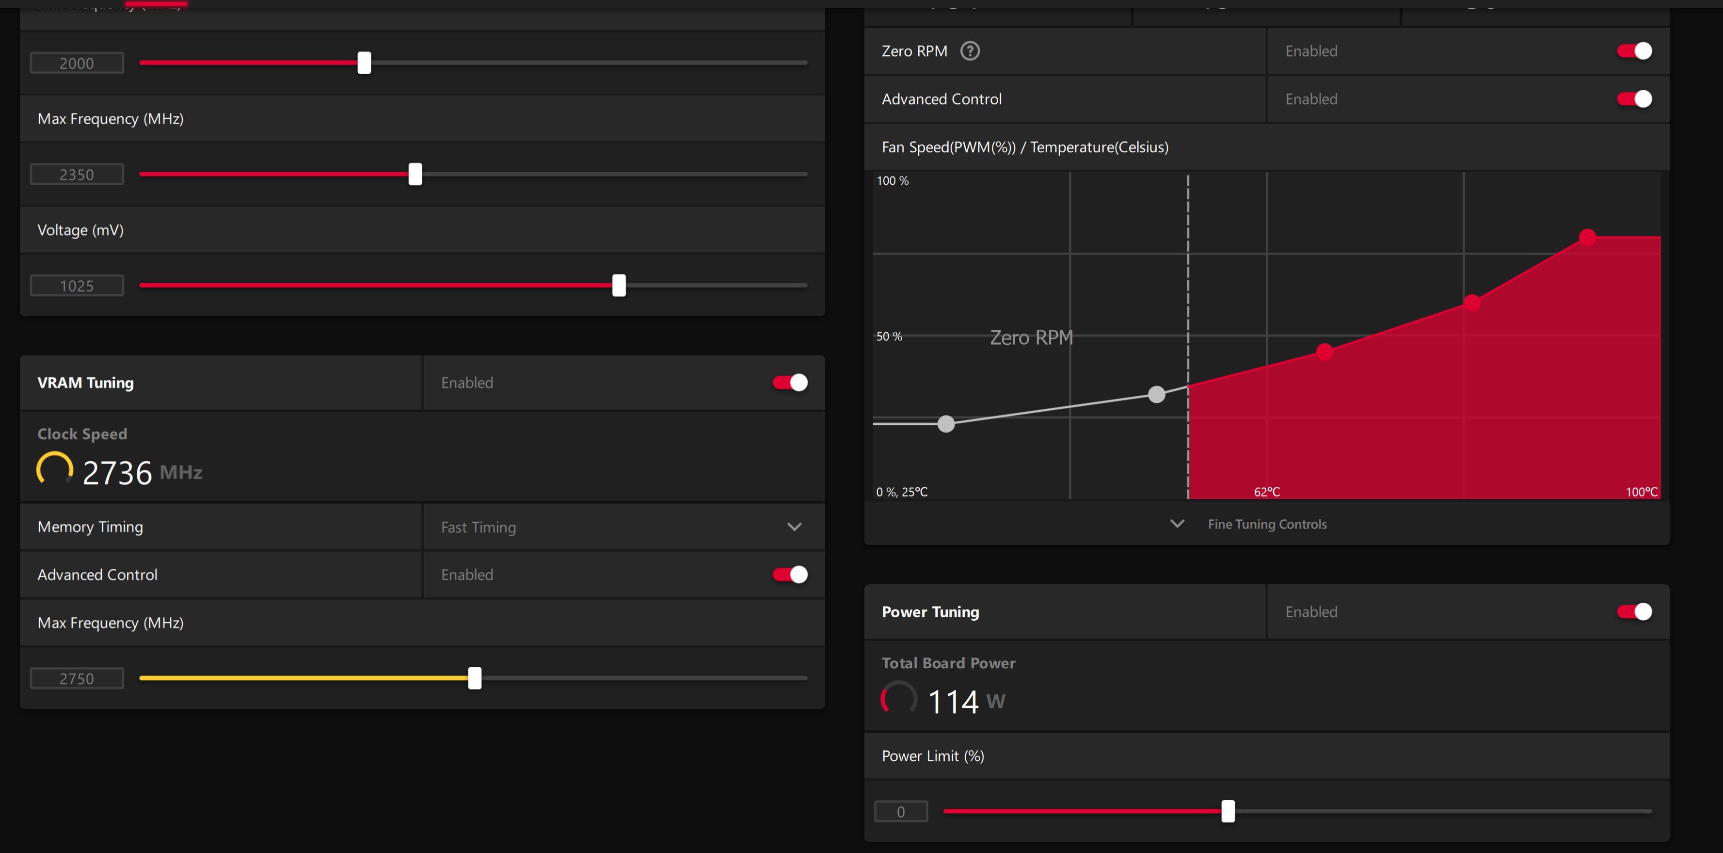Screen dimensions: 1723x853
Task: Click the Zero RPM help question icon
Action: (970, 51)
